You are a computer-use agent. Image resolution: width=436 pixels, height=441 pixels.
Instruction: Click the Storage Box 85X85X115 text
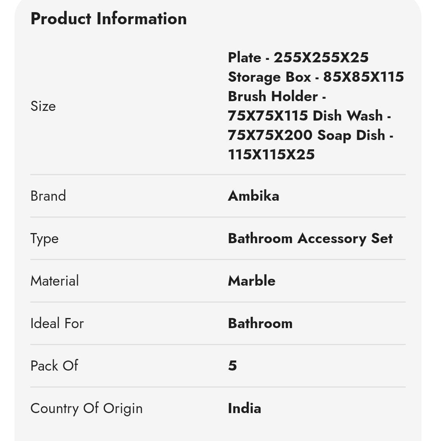point(316,77)
